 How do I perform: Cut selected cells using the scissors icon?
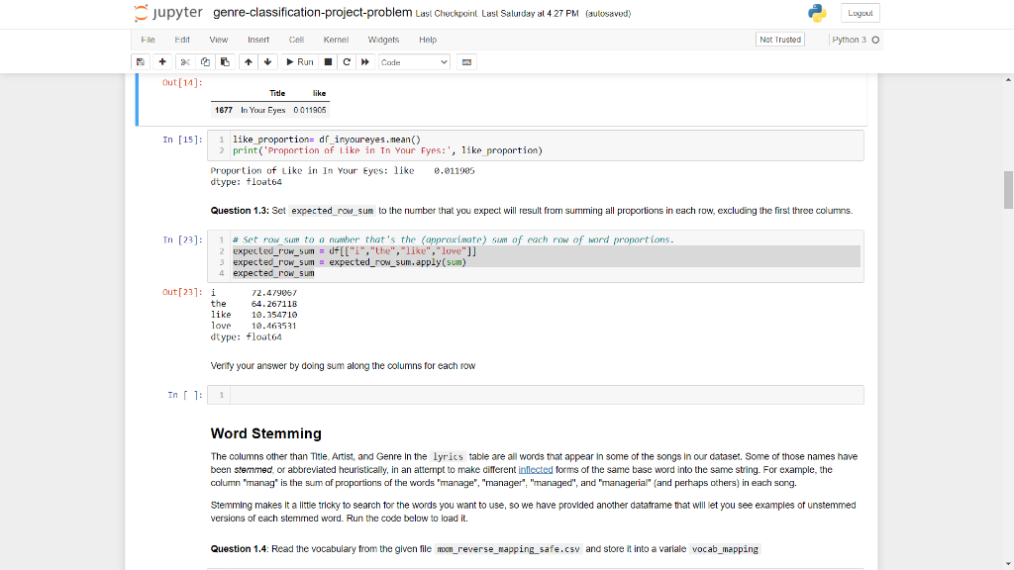coord(185,61)
